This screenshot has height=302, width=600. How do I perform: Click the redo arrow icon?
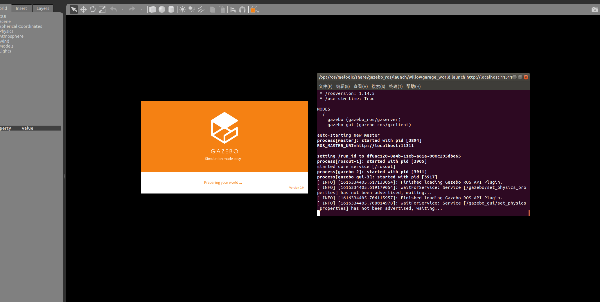[x=132, y=10]
